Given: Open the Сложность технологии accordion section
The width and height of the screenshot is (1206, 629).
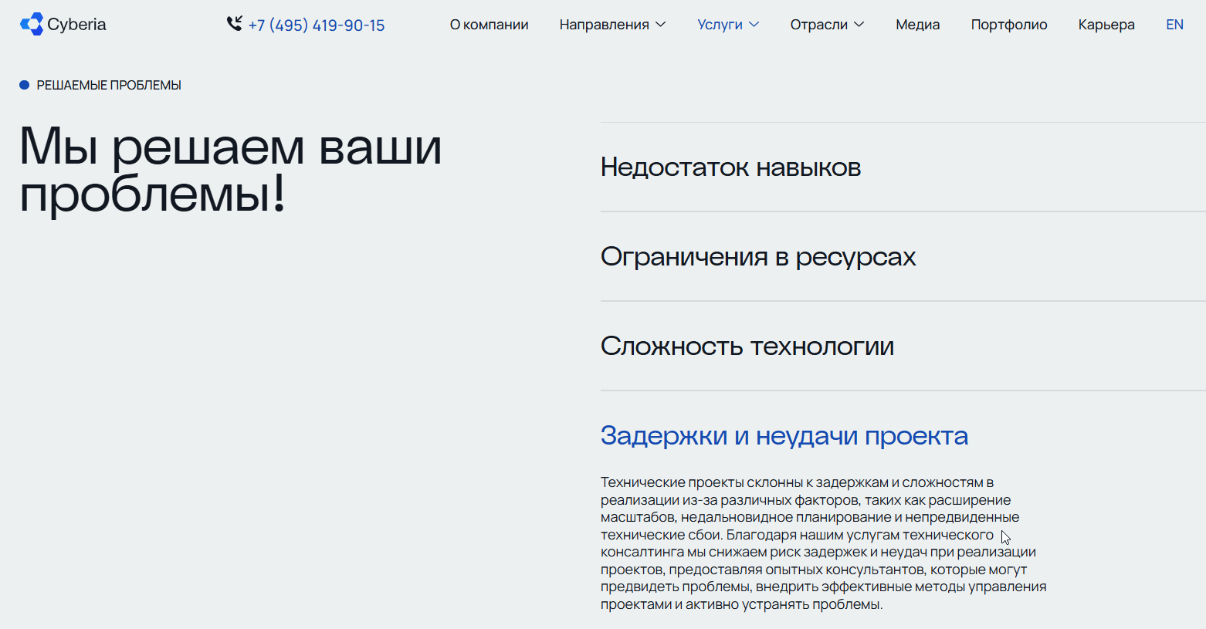Looking at the screenshot, I should coord(747,346).
